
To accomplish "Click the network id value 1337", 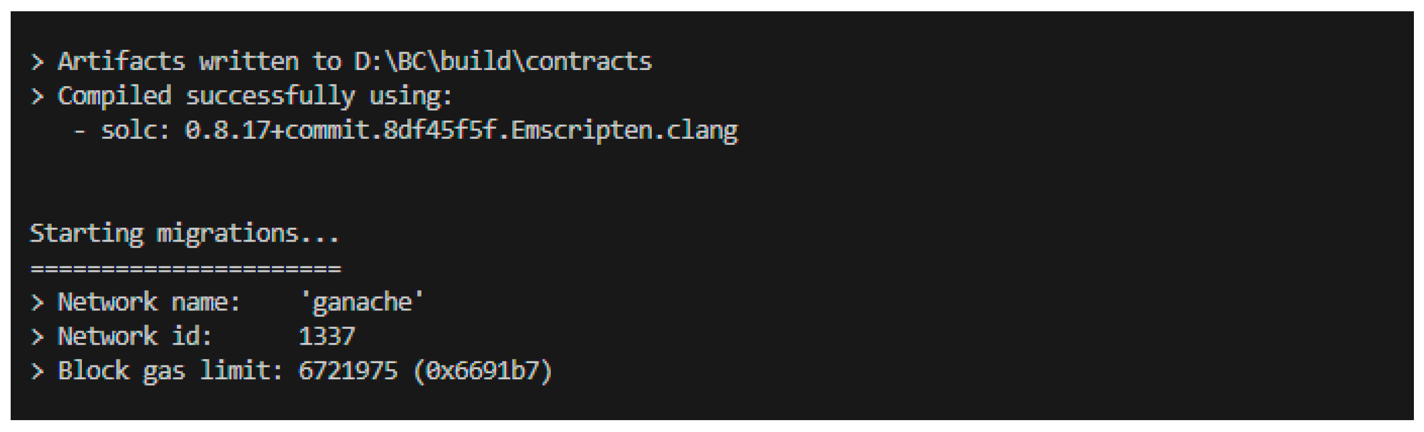I will tap(326, 337).
